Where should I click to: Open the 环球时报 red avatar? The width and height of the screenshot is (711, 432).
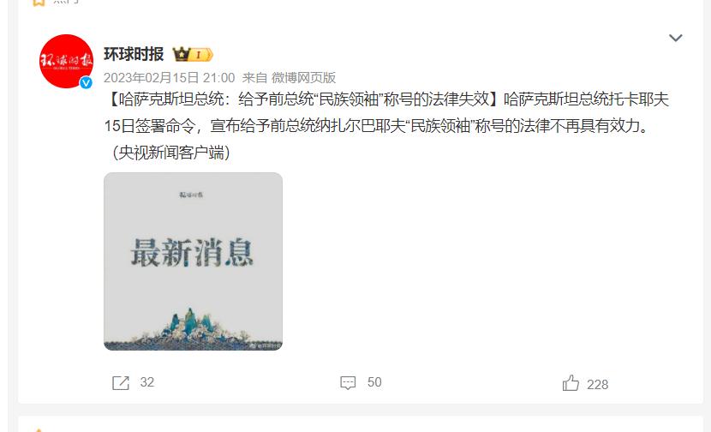67,61
